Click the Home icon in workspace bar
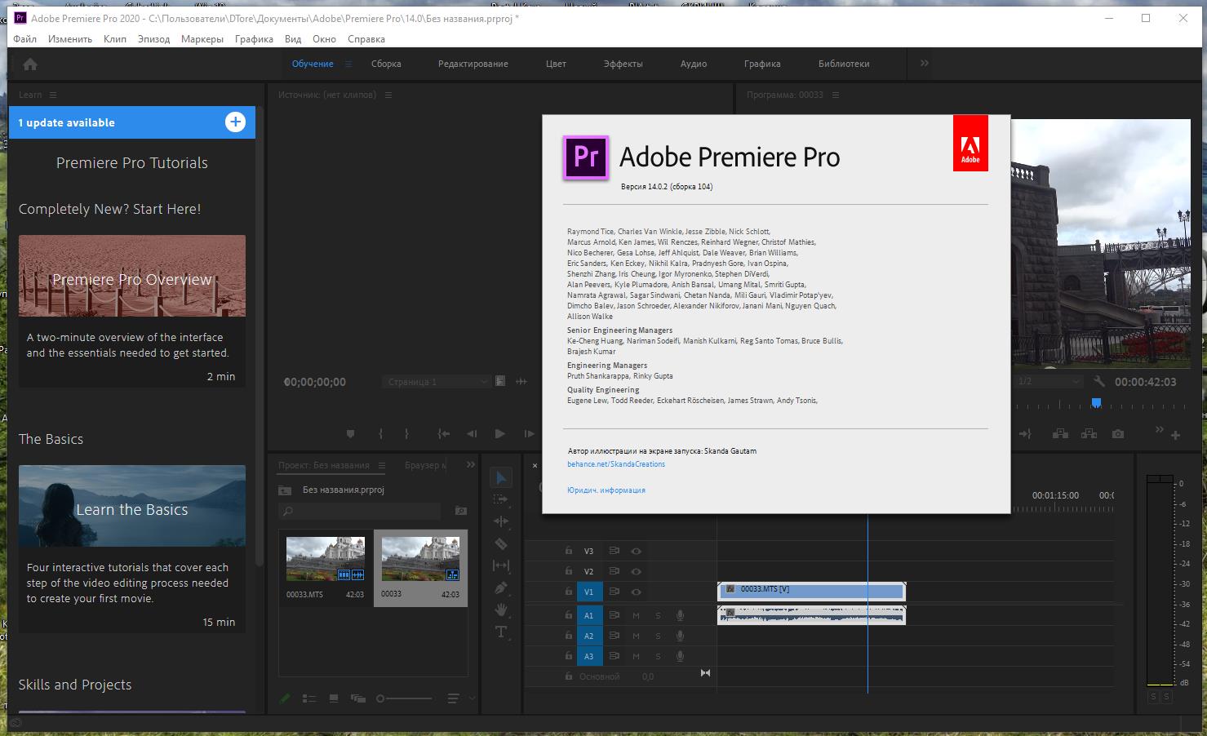Image resolution: width=1207 pixels, height=736 pixels. pyautogui.click(x=30, y=64)
